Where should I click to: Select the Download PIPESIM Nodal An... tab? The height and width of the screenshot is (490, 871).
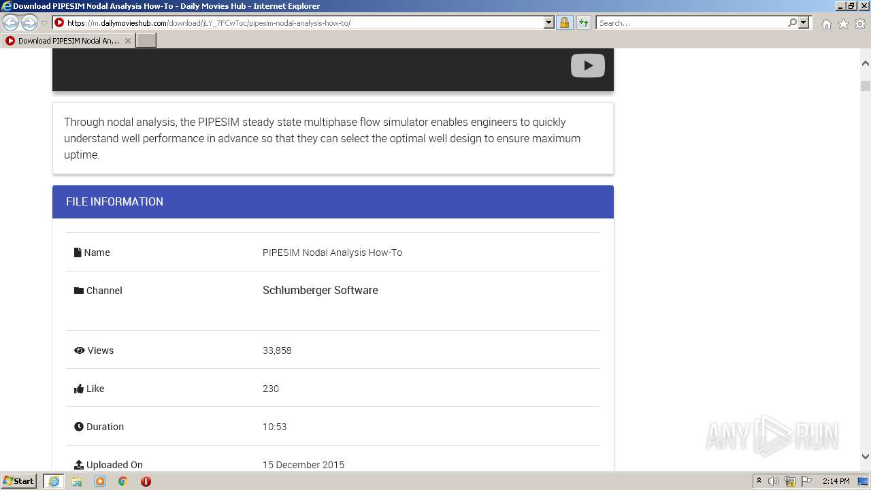coord(68,41)
